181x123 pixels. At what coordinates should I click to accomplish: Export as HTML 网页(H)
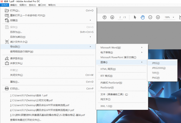pos(122,69)
